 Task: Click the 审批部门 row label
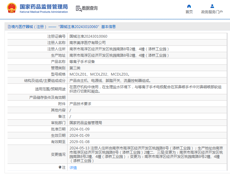(58, 123)
